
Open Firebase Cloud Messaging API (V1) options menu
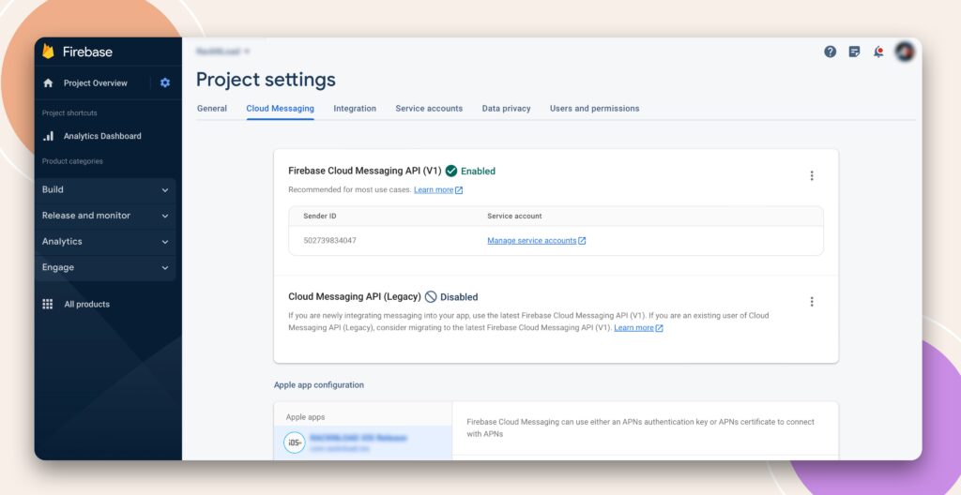click(x=812, y=175)
